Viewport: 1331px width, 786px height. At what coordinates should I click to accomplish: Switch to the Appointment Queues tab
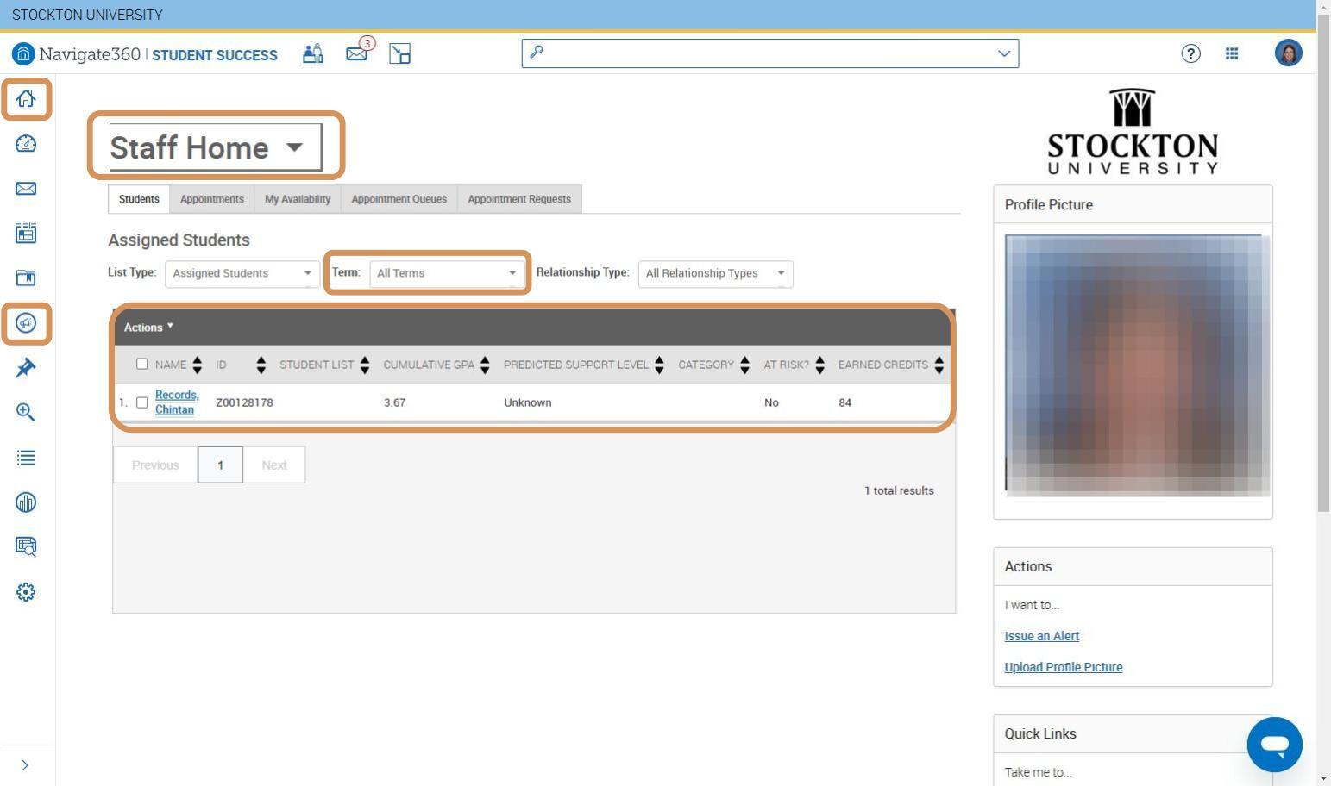pos(399,199)
